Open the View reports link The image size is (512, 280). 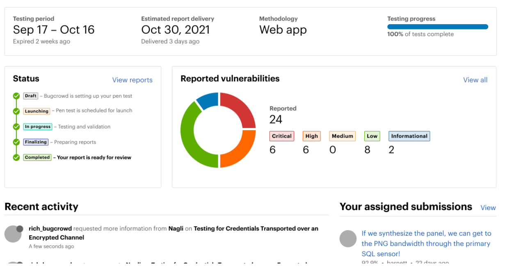(x=132, y=80)
